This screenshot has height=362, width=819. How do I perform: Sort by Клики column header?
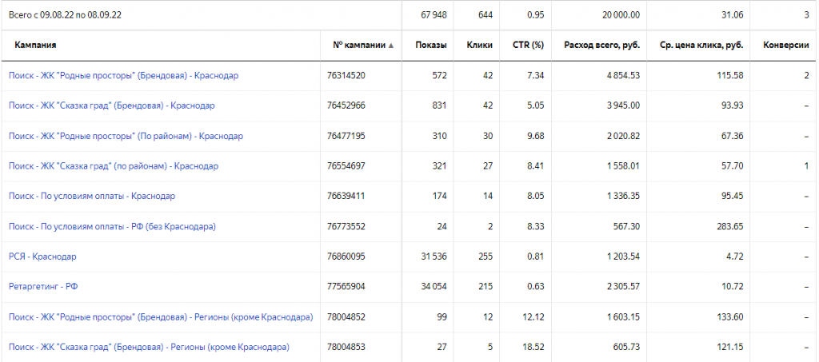[x=480, y=45]
